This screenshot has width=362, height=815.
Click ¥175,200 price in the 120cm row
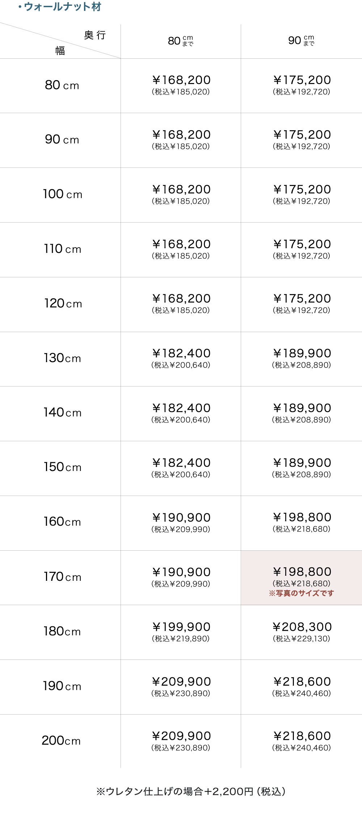click(x=302, y=299)
